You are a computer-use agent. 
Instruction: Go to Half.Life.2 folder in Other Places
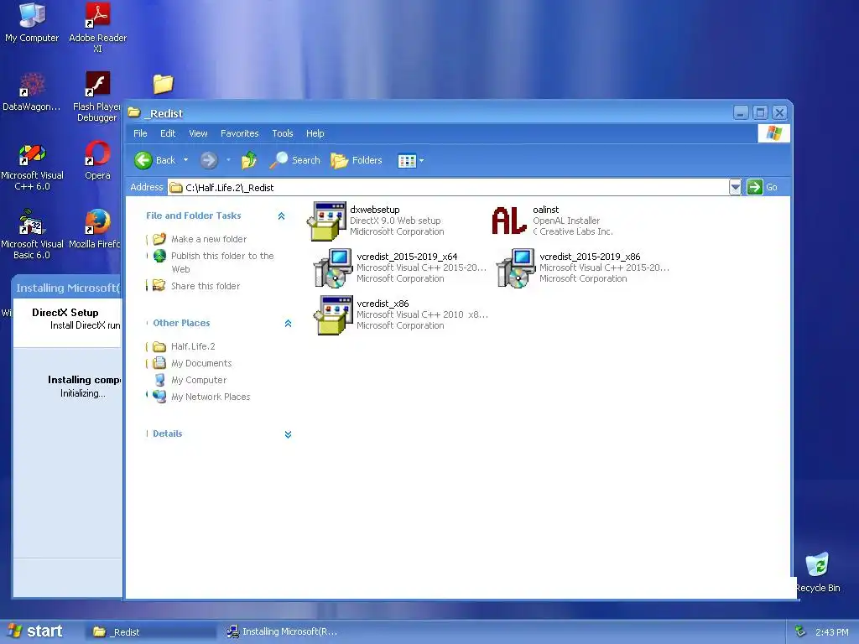pos(193,346)
